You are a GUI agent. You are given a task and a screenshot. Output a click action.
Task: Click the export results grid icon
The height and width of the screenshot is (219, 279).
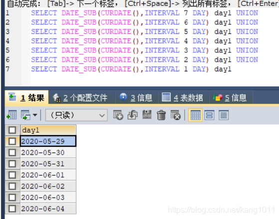[11, 115]
